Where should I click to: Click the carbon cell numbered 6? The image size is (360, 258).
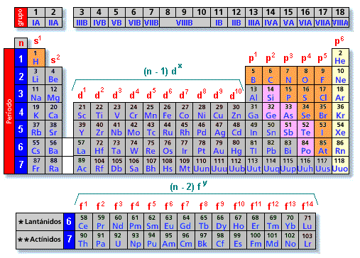[x=271, y=76]
